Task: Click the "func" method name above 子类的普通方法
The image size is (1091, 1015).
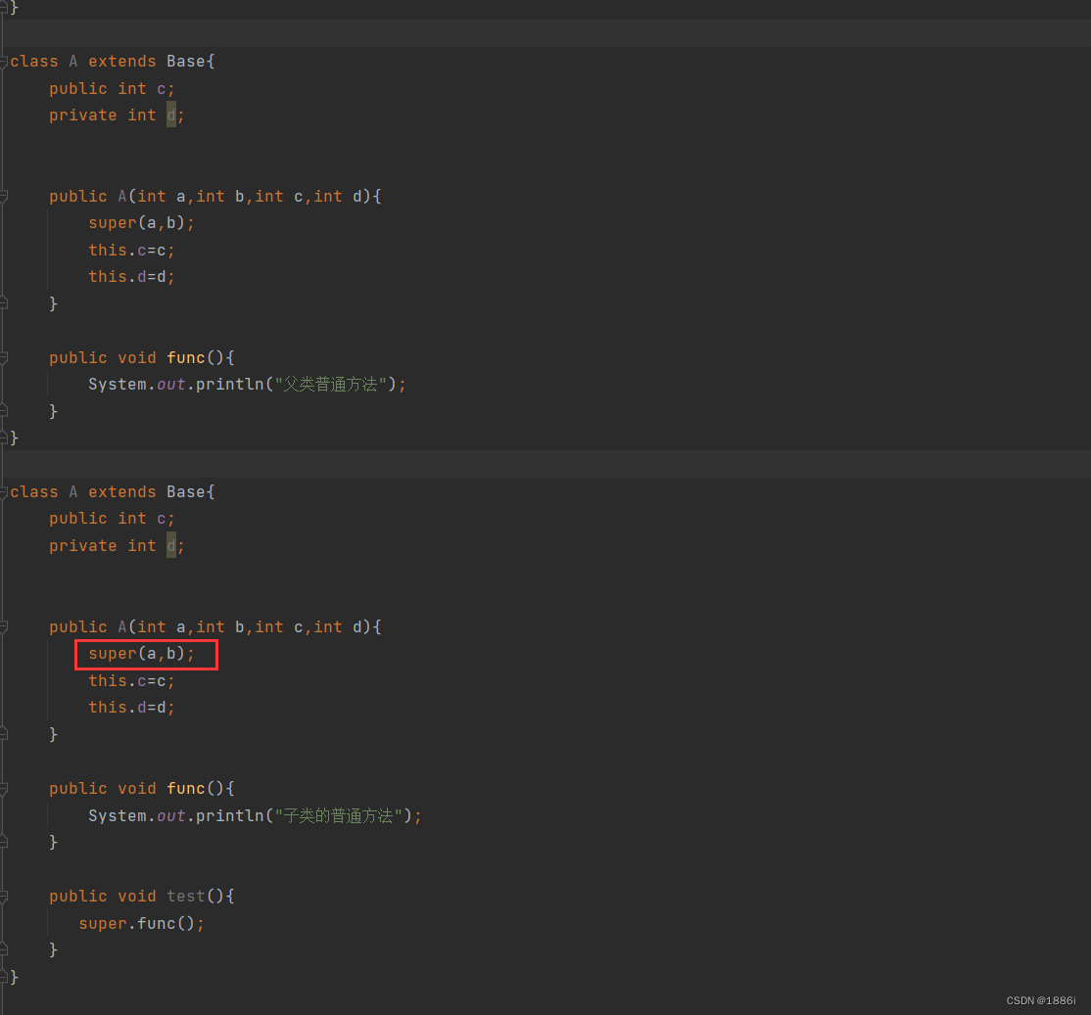Action: pos(186,788)
